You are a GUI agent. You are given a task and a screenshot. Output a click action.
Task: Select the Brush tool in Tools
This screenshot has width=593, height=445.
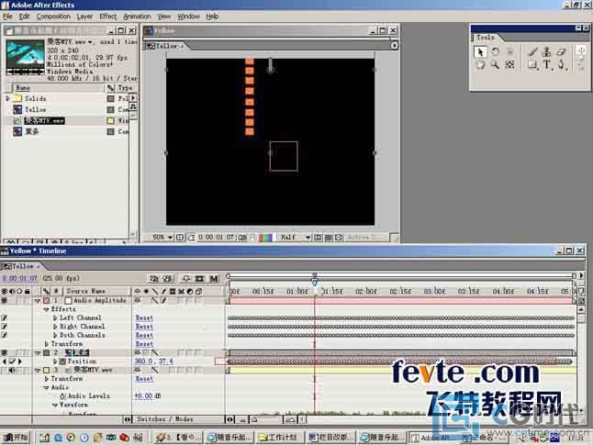point(532,51)
